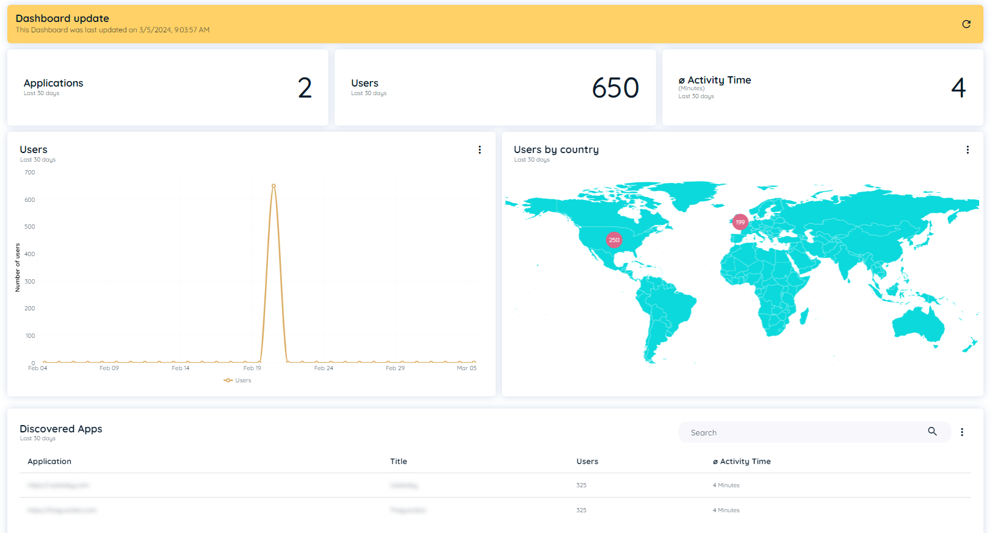Click the Activity Time value 4
Image resolution: width=992 pixels, height=533 pixels.
[958, 88]
